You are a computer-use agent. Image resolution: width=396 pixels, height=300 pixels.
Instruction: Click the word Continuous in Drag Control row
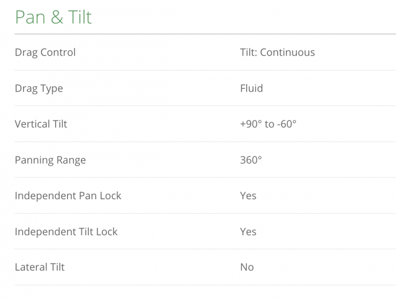pos(288,52)
